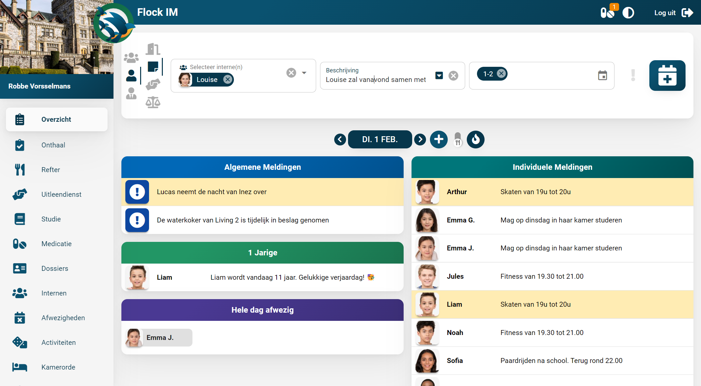
Task: Click the add calendar entry button
Action: pyautogui.click(x=667, y=75)
